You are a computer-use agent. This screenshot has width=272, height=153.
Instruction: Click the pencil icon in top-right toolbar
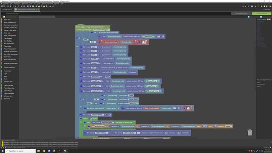click(255, 6)
